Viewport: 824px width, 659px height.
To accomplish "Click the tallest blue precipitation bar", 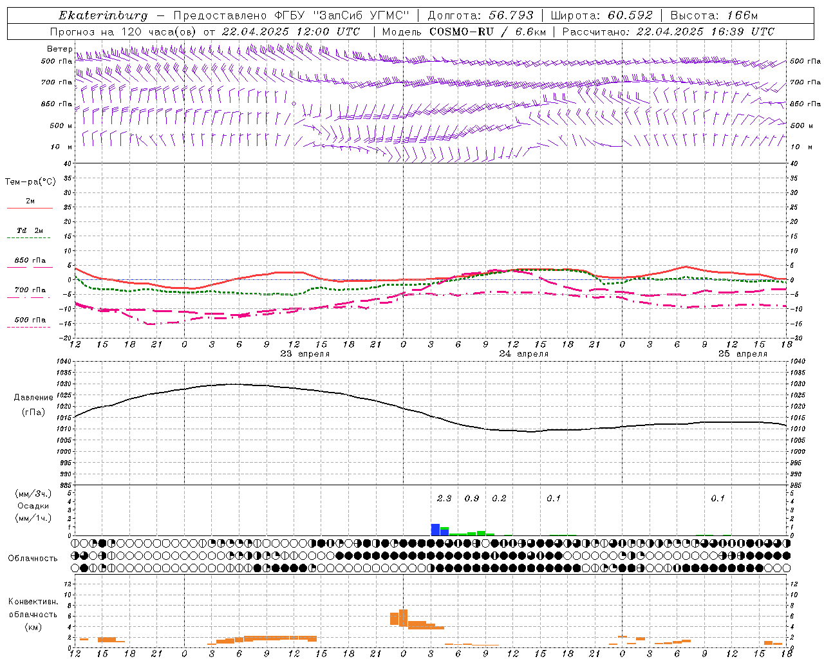I will (x=435, y=530).
